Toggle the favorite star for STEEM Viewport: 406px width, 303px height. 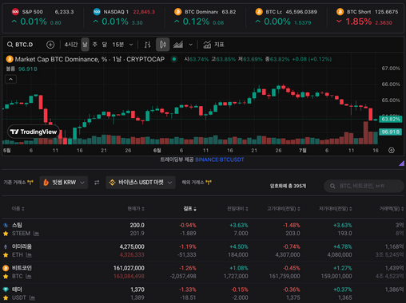(6, 234)
